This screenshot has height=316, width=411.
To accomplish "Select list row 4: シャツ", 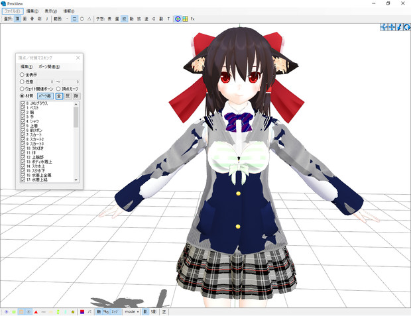I will 47,121.
